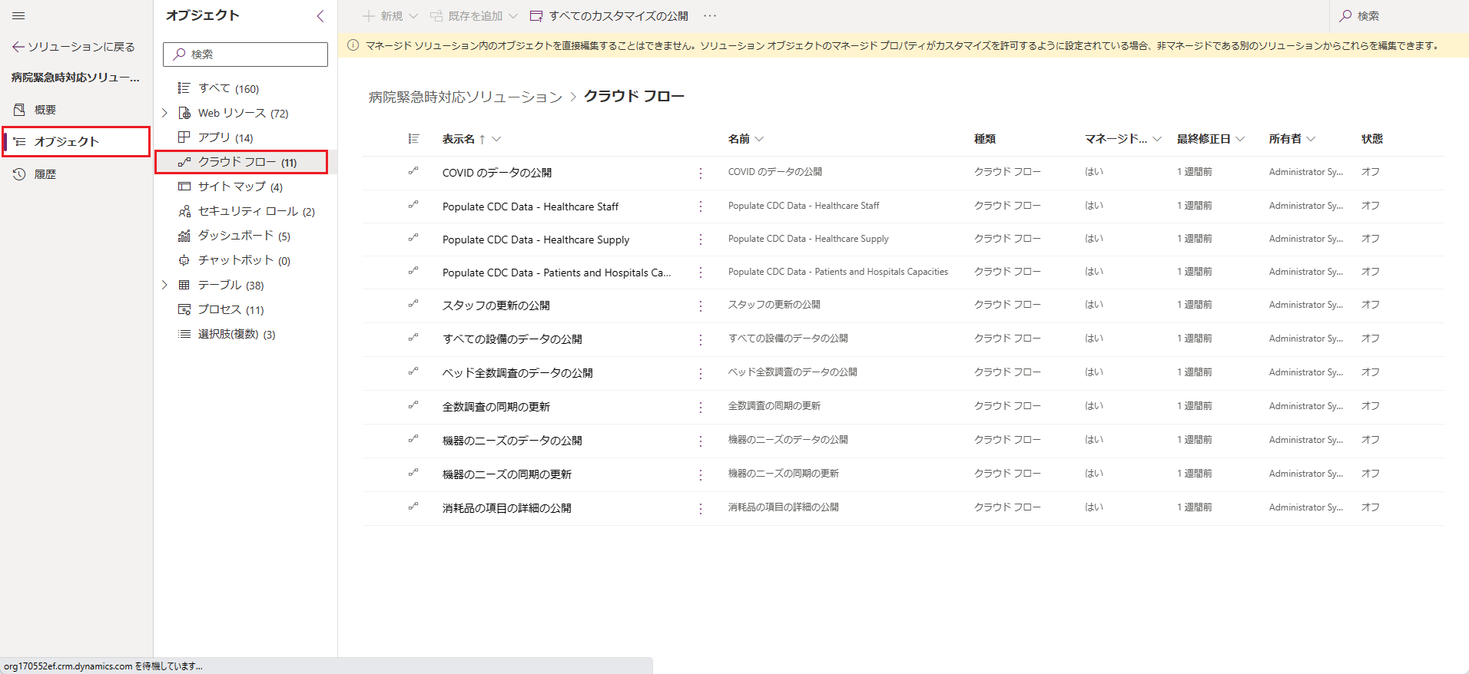Open more options for 消耗品の項目の詳細の公開

[701, 509]
